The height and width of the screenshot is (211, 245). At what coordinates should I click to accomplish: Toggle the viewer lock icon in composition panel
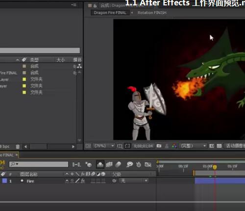point(95,6)
